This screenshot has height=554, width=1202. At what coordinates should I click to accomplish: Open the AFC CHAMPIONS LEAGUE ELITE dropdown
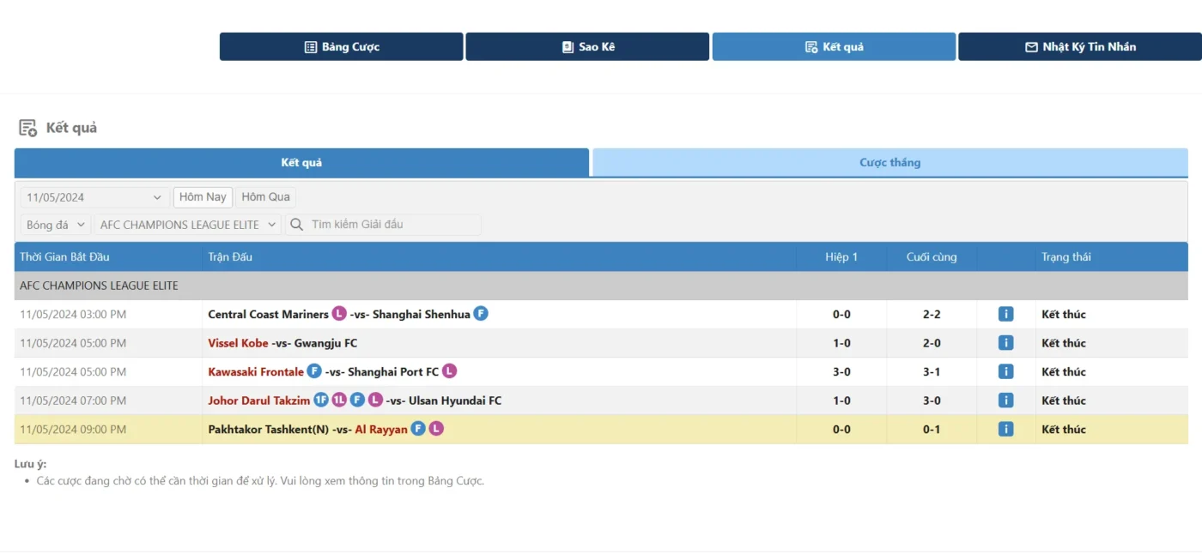click(x=188, y=225)
